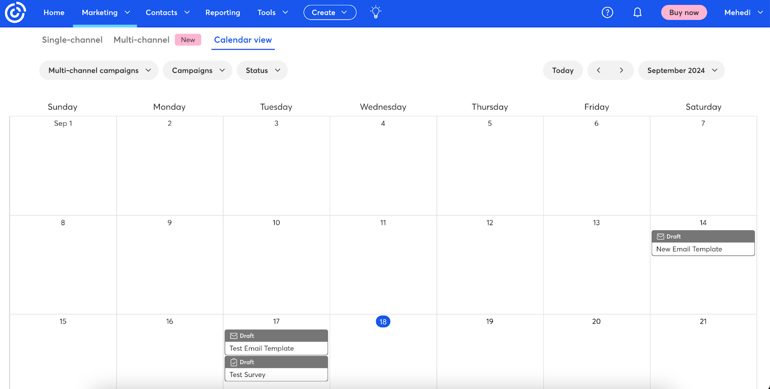
Task: Click date 9 on Monday
Action: coord(169,223)
